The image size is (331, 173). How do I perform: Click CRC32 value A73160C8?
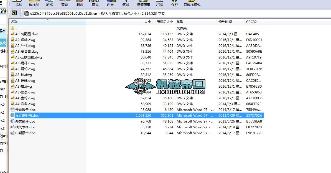pyautogui.click(x=254, y=98)
